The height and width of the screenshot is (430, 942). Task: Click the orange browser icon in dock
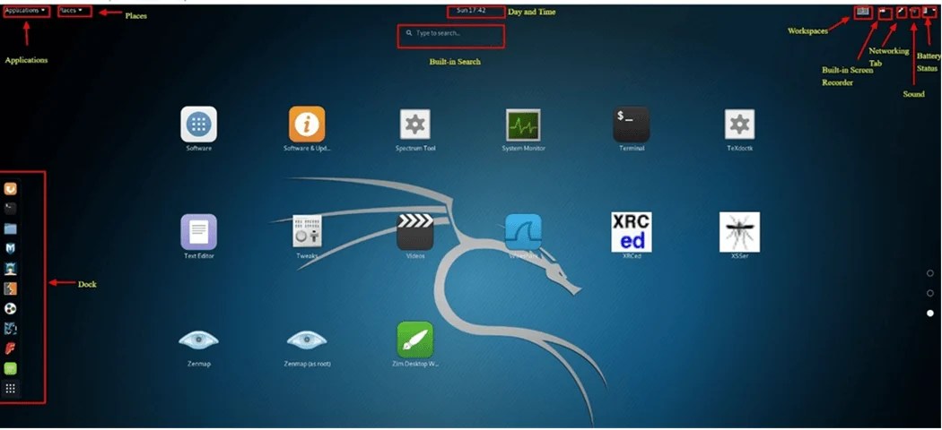(x=10, y=189)
